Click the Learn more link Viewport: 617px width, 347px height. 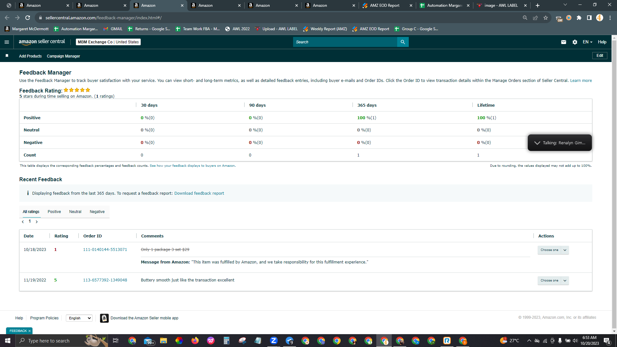pyautogui.click(x=581, y=81)
